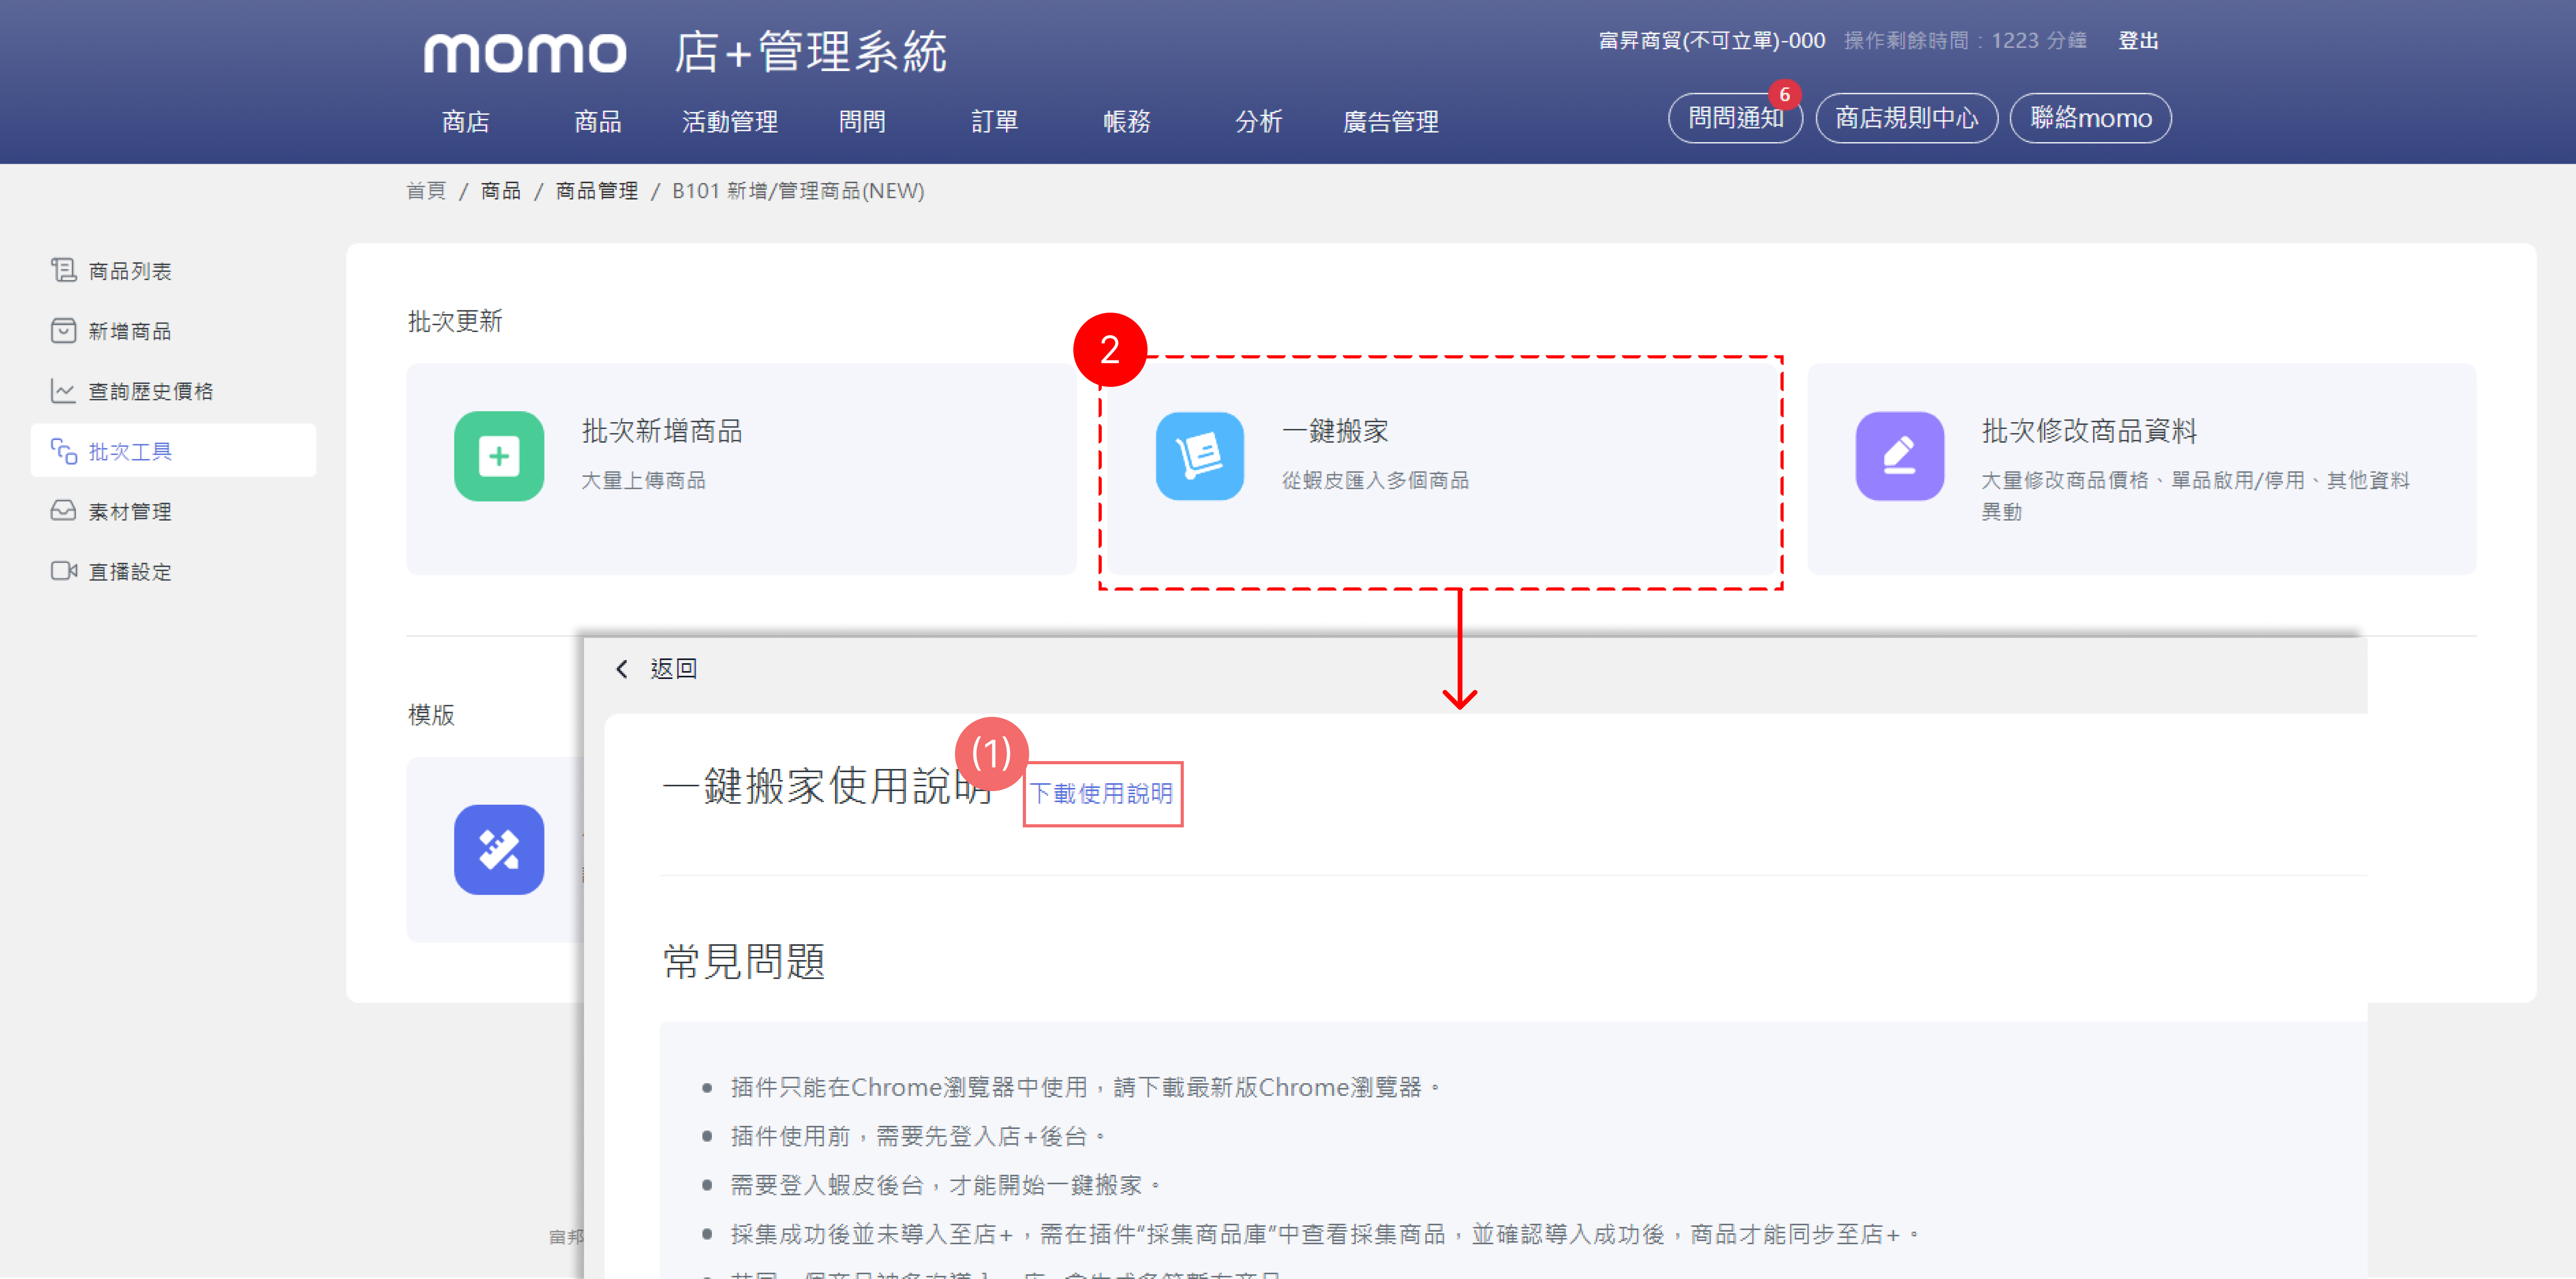Open the 活動管理 menu

click(x=730, y=122)
